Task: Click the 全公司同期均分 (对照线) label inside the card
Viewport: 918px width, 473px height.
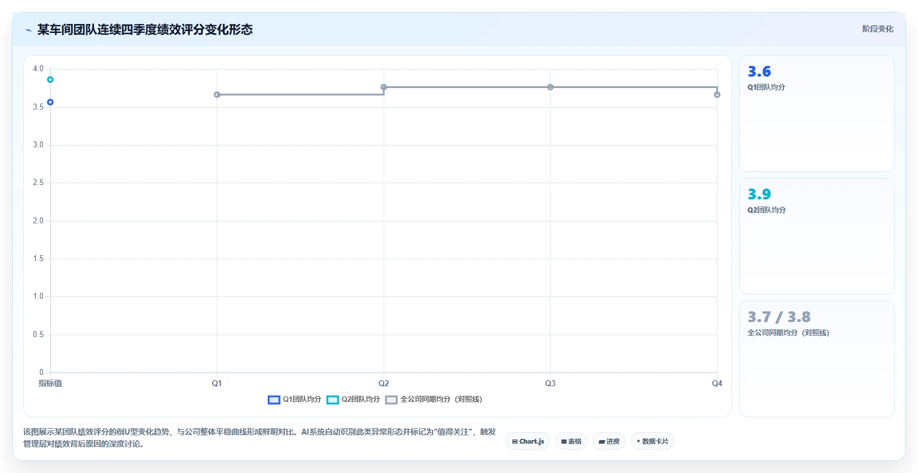Action: coord(788,333)
